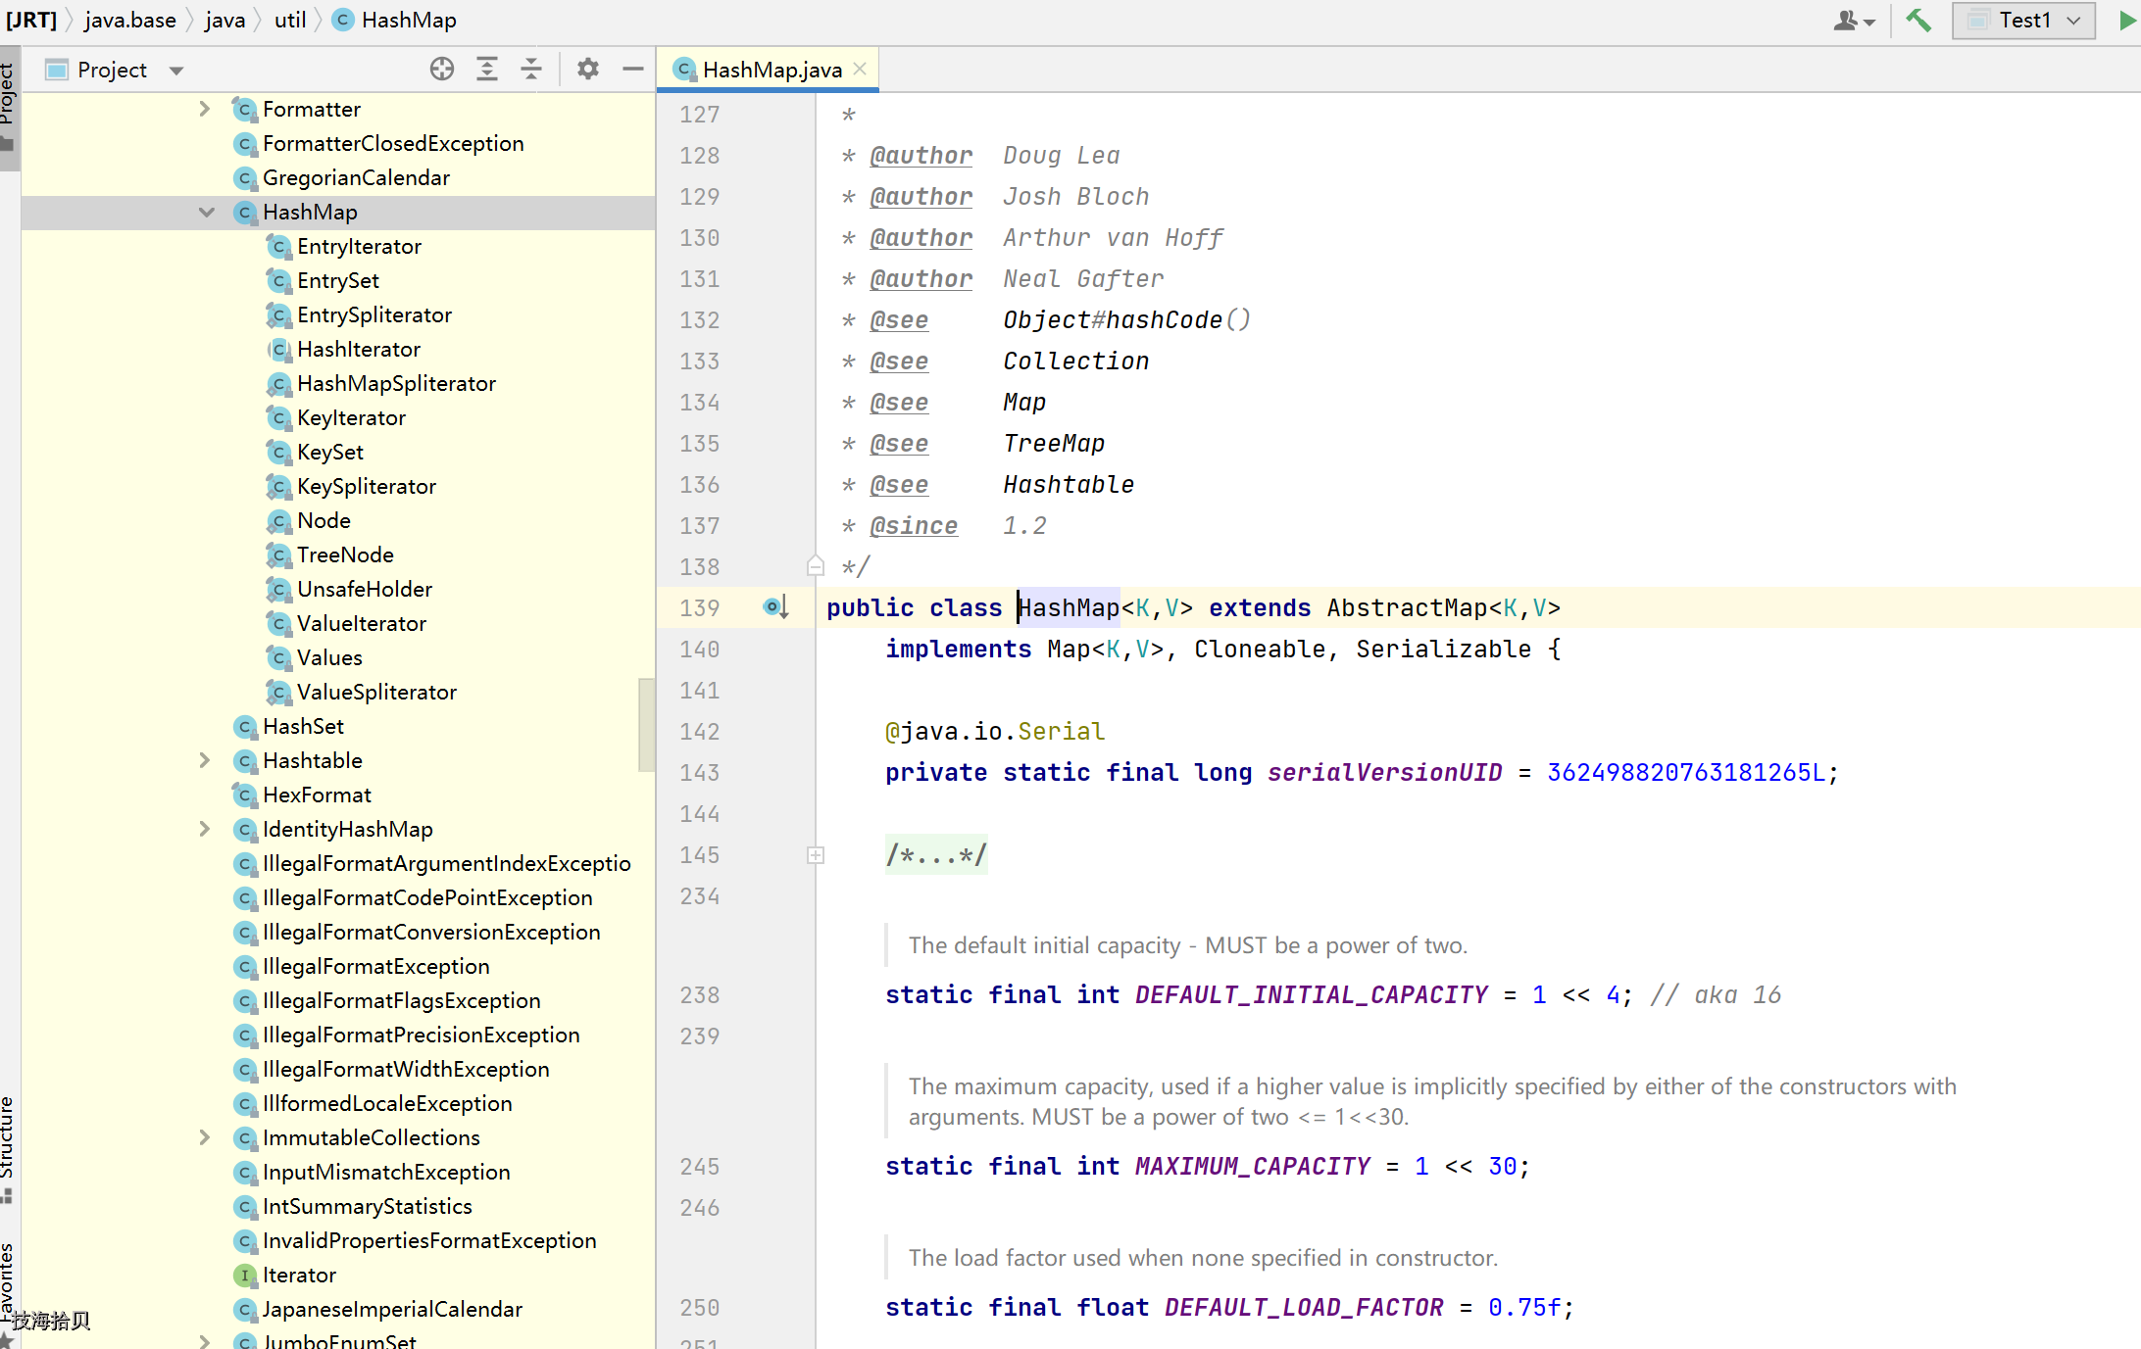Click the Select Opened File locate icon

click(x=442, y=69)
